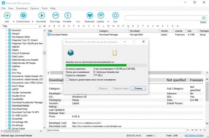Screen dimensions: 209x138
Task: Click the icon next to Ditto in the tree
Action: 10,70
